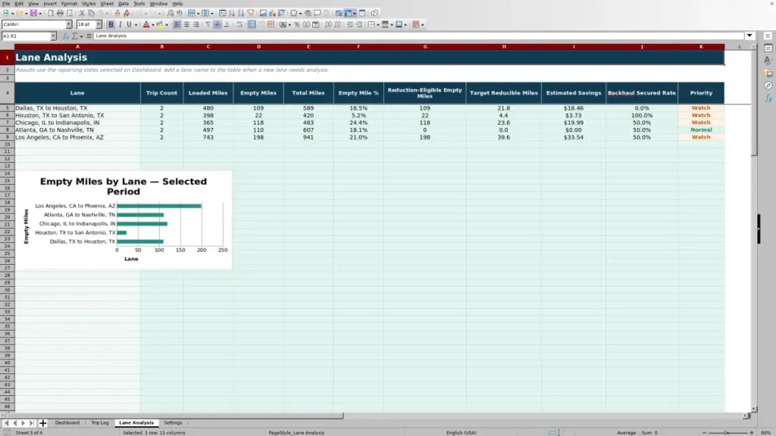Select the Empty Miles by Lane chart
This screenshot has height=436, width=776.
click(124, 220)
